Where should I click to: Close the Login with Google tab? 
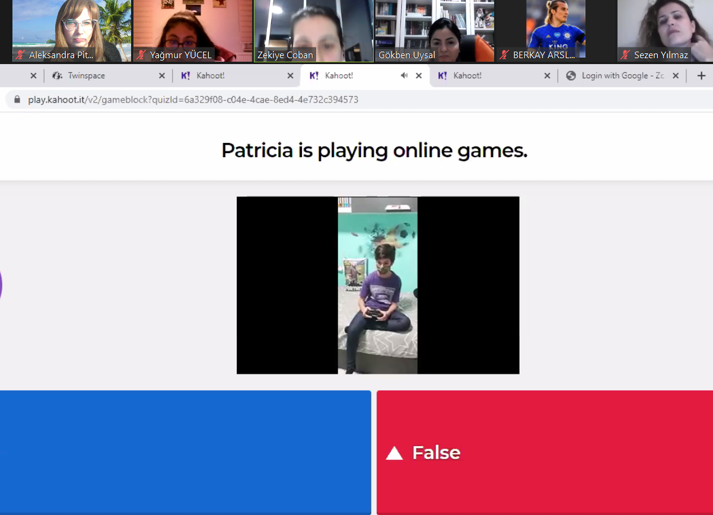(676, 76)
